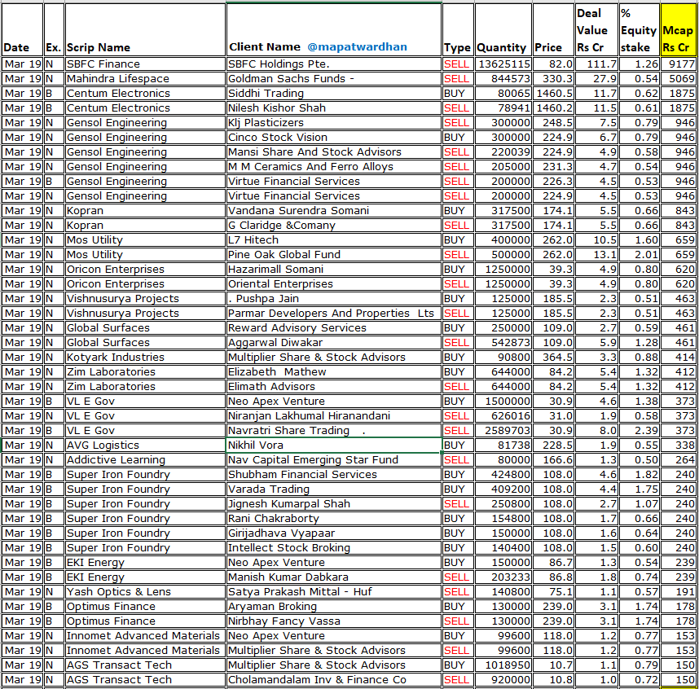This screenshot has width=699, height=689.
Task: Select 'Navratri Share Trading' cell
Action: (334, 431)
